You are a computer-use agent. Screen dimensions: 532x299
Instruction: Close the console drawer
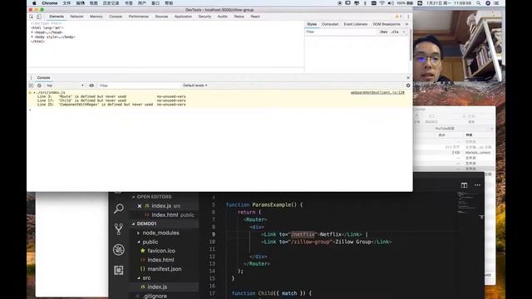(408, 77)
